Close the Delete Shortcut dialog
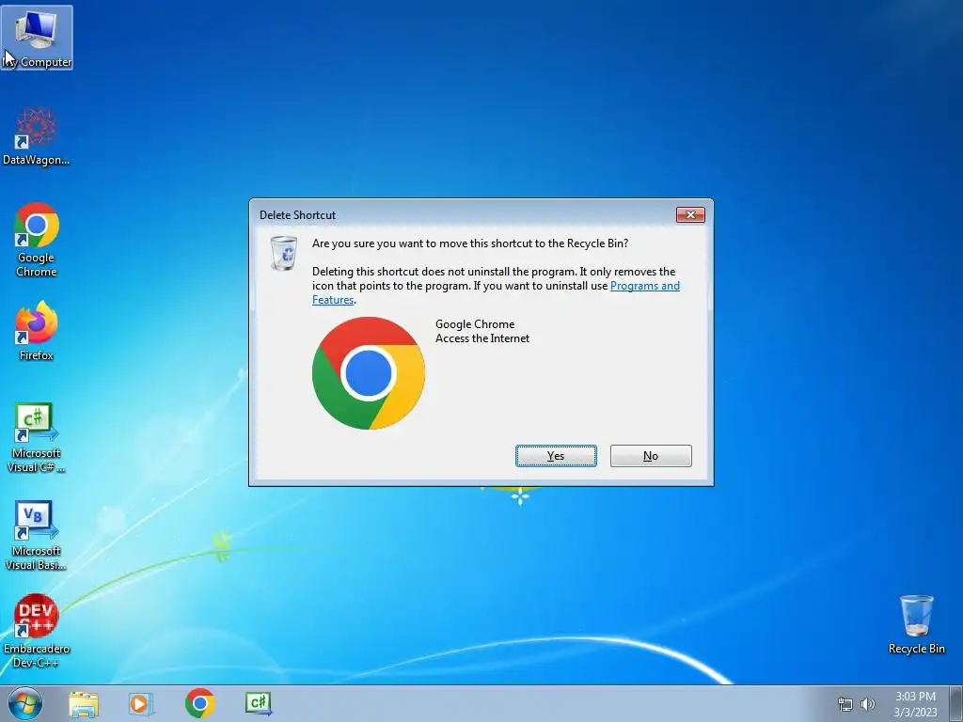The height and width of the screenshot is (722, 963). tap(690, 215)
